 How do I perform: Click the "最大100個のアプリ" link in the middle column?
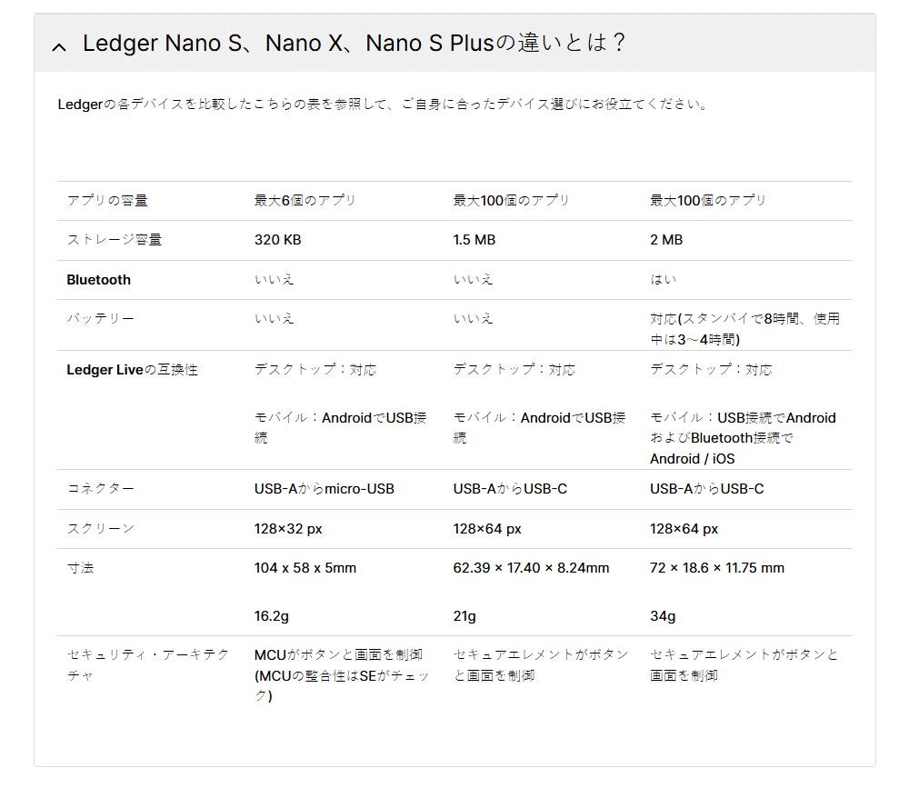[x=510, y=200]
